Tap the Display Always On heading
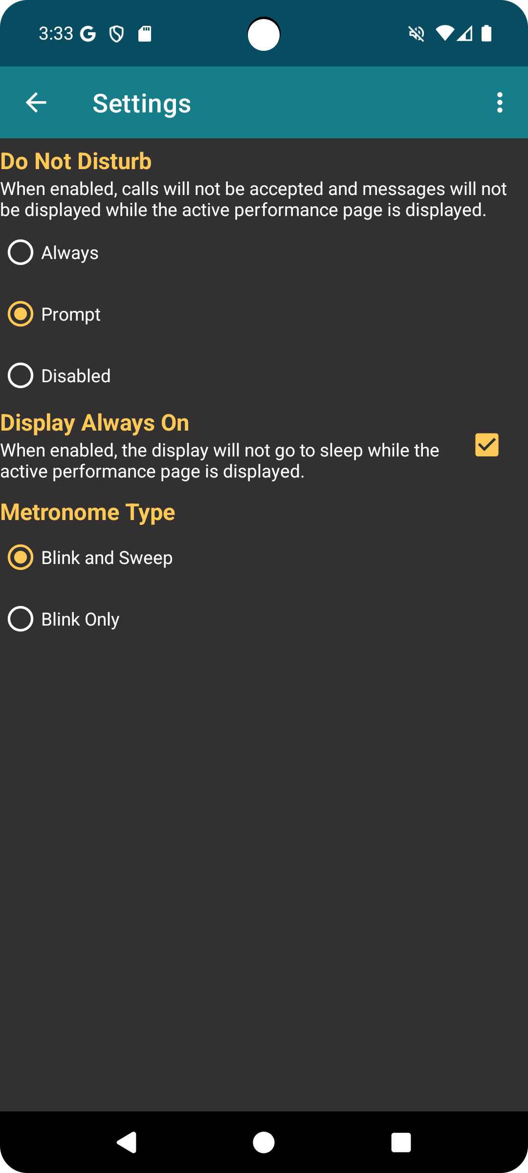 click(95, 423)
